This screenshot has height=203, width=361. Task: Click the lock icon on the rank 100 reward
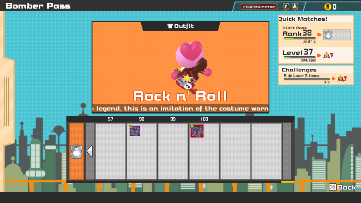[192, 126]
